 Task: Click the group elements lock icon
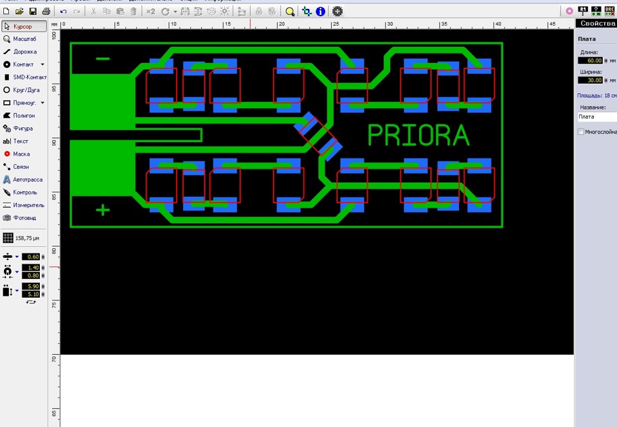click(258, 12)
